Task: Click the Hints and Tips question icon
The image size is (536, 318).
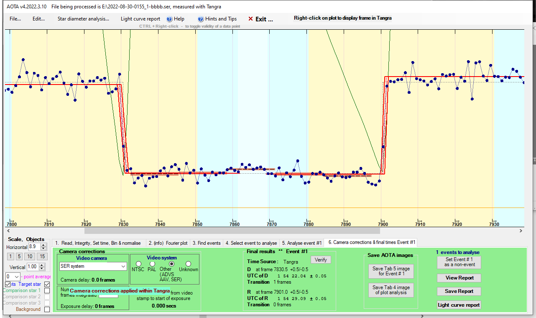Action: pos(201,19)
